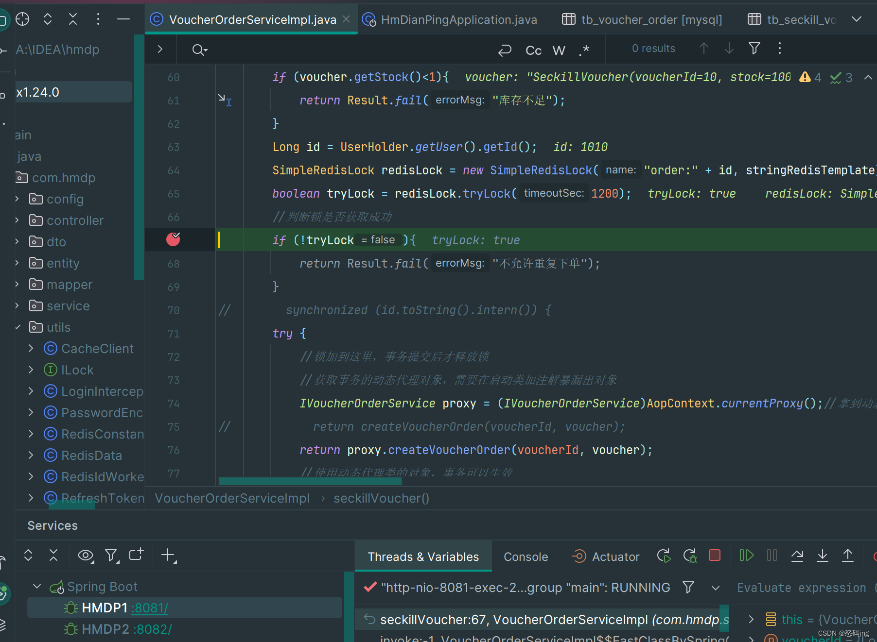The width and height of the screenshot is (877, 642).
Task: Toggle the Regex search option
Action: click(x=584, y=51)
